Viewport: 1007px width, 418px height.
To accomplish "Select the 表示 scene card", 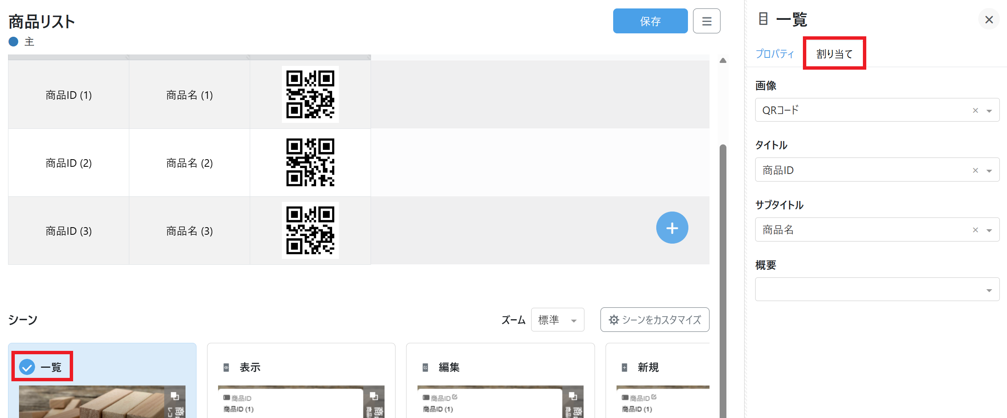I will click(301, 367).
